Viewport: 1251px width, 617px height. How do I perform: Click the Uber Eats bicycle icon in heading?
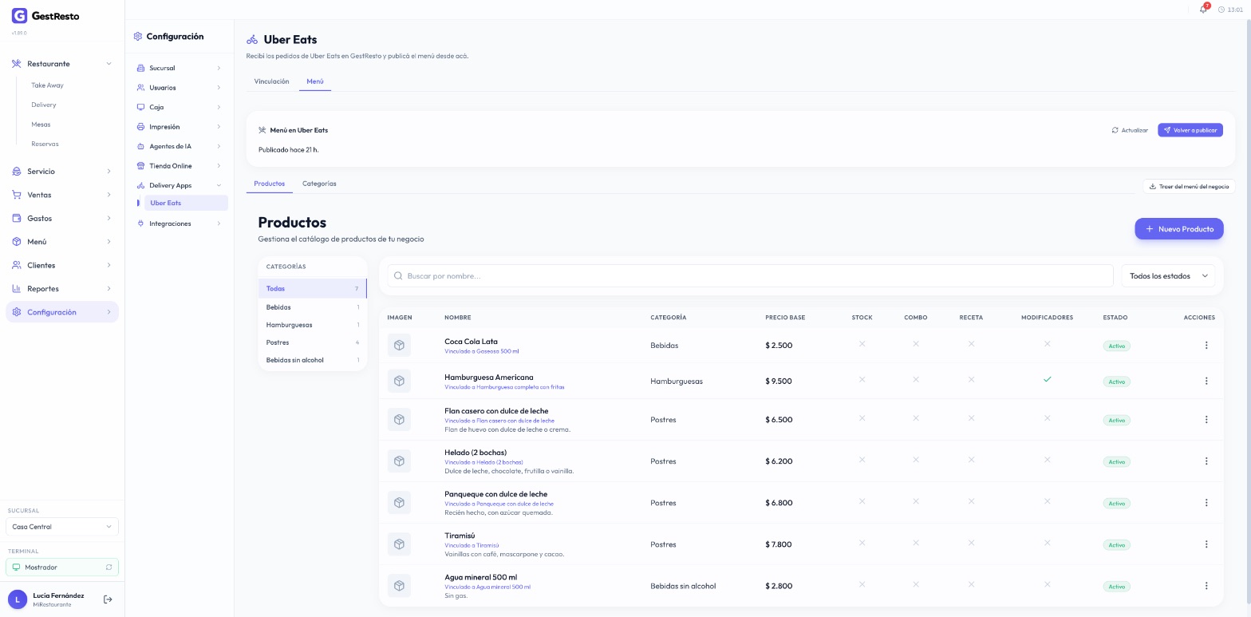[252, 40]
